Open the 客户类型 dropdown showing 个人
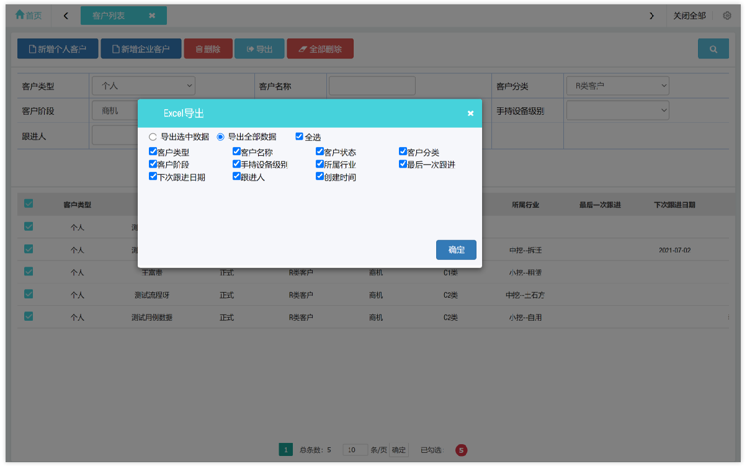The height and width of the screenshot is (469, 747). click(143, 85)
